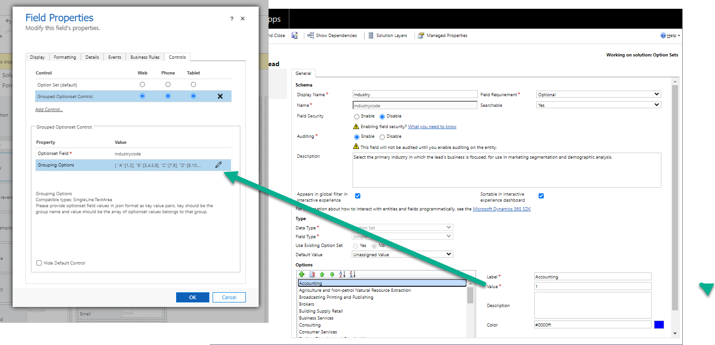Viewport: 715px width, 345px height.
Task: Switch to the Business Rules tab
Action: (144, 57)
